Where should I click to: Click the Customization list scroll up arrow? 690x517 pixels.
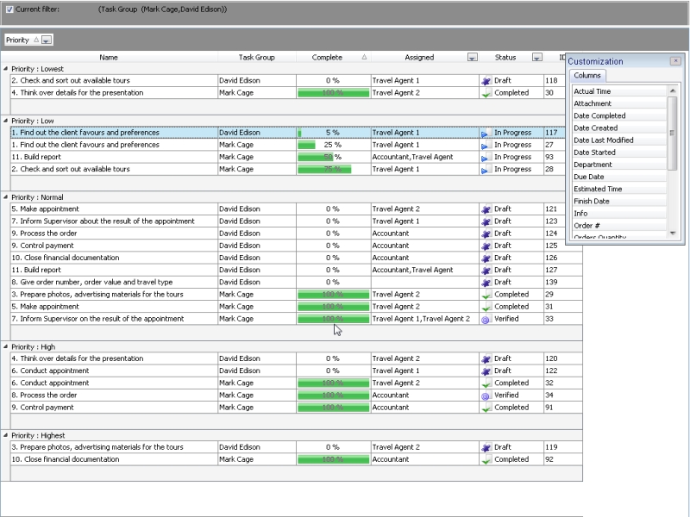point(673,90)
